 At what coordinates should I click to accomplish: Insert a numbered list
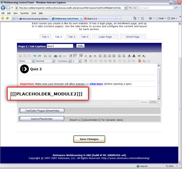click(x=45, y=56)
